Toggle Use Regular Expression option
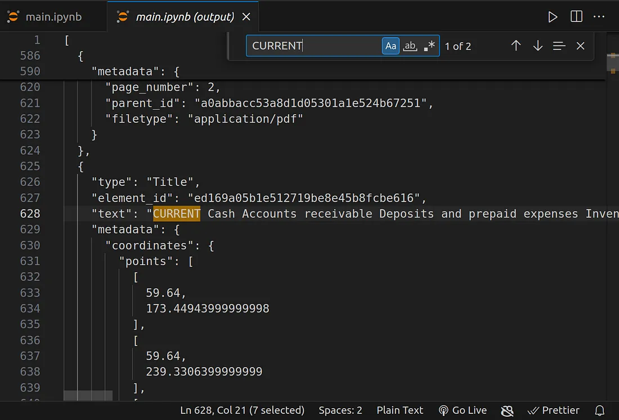Viewport: 619px width, 420px height. coord(429,46)
